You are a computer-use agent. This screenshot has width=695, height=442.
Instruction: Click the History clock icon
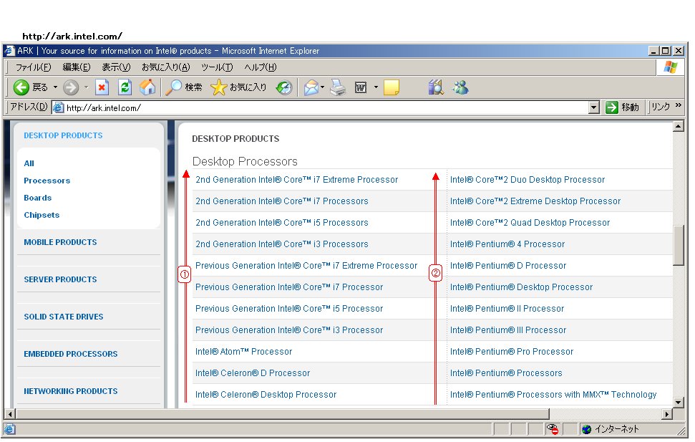[284, 87]
